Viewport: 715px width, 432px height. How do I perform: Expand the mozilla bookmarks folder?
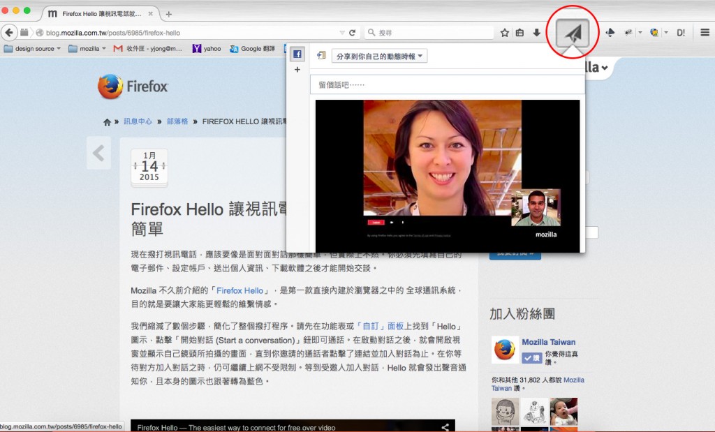[87, 48]
